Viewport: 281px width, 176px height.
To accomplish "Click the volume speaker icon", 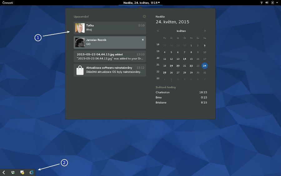I will (267, 3).
